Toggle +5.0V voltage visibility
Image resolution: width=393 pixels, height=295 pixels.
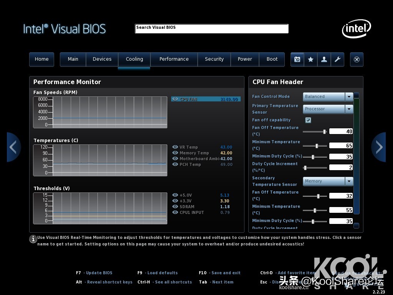click(175, 195)
